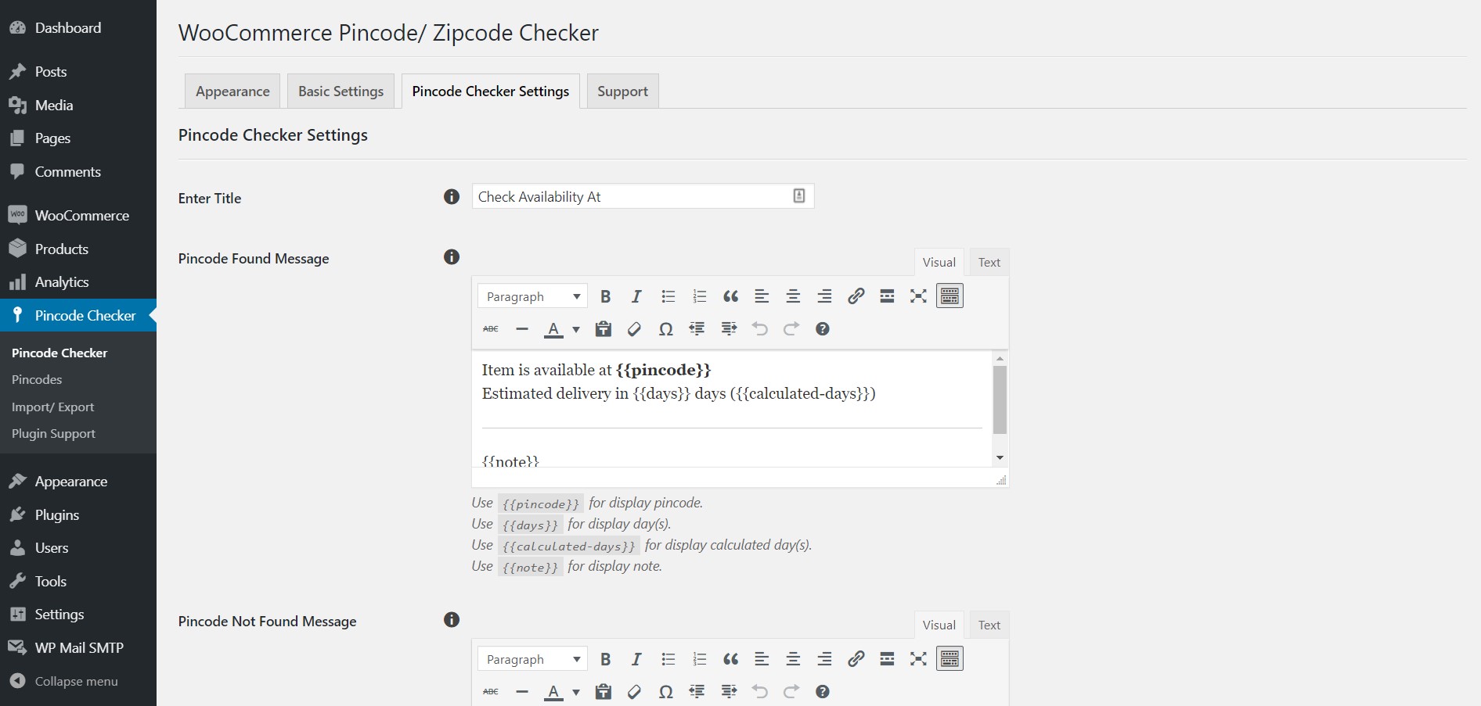Go to Import/ Export page
The image size is (1481, 706).
coord(52,407)
